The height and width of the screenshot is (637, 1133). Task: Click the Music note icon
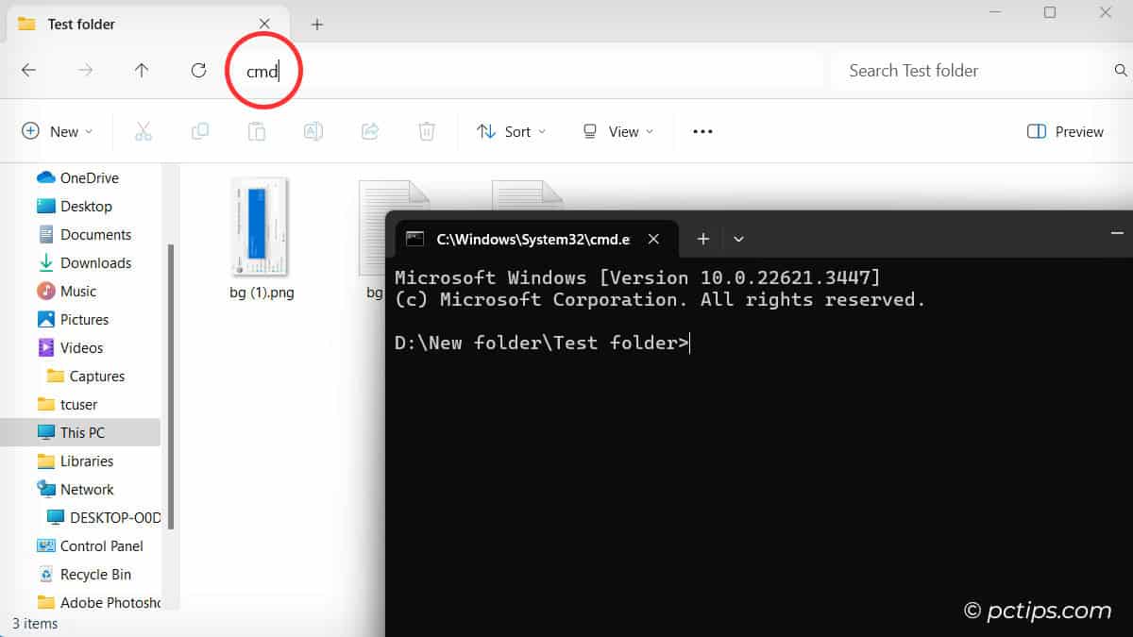[x=45, y=291]
